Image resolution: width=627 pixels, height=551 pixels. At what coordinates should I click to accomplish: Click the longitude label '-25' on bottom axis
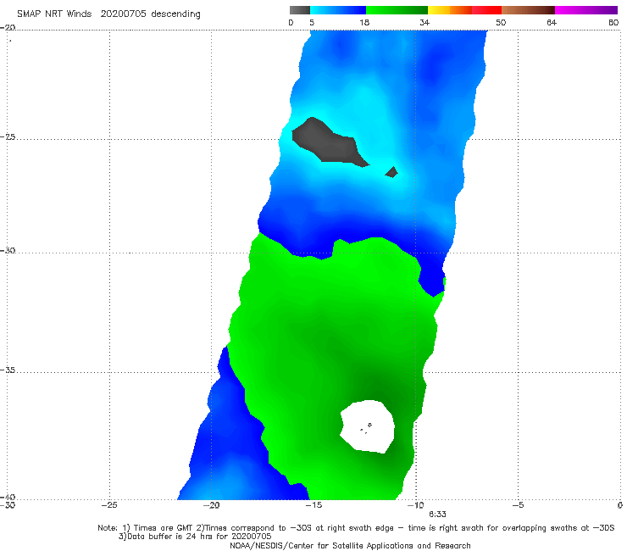109,505
